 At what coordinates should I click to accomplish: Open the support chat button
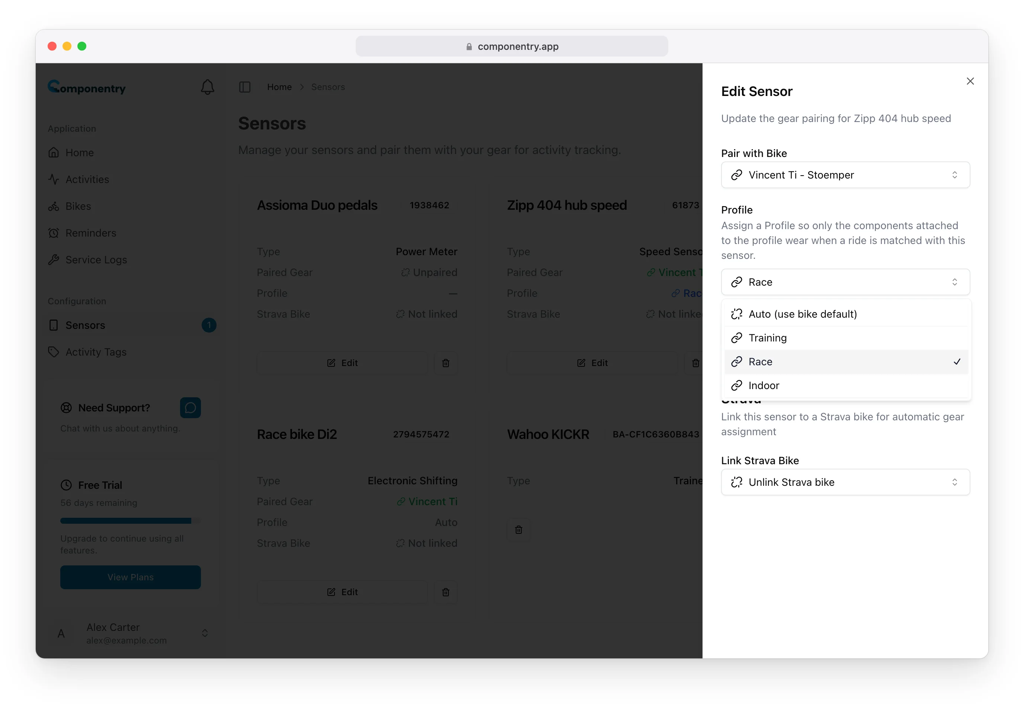click(x=190, y=407)
